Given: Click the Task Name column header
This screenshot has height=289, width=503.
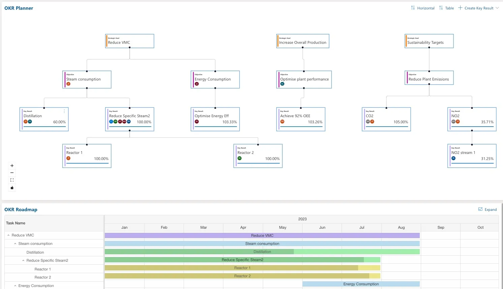Looking at the screenshot, I should [54, 223].
